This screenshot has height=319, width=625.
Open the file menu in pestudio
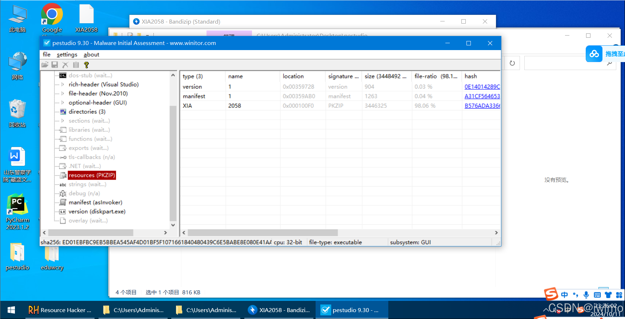tap(47, 54)
